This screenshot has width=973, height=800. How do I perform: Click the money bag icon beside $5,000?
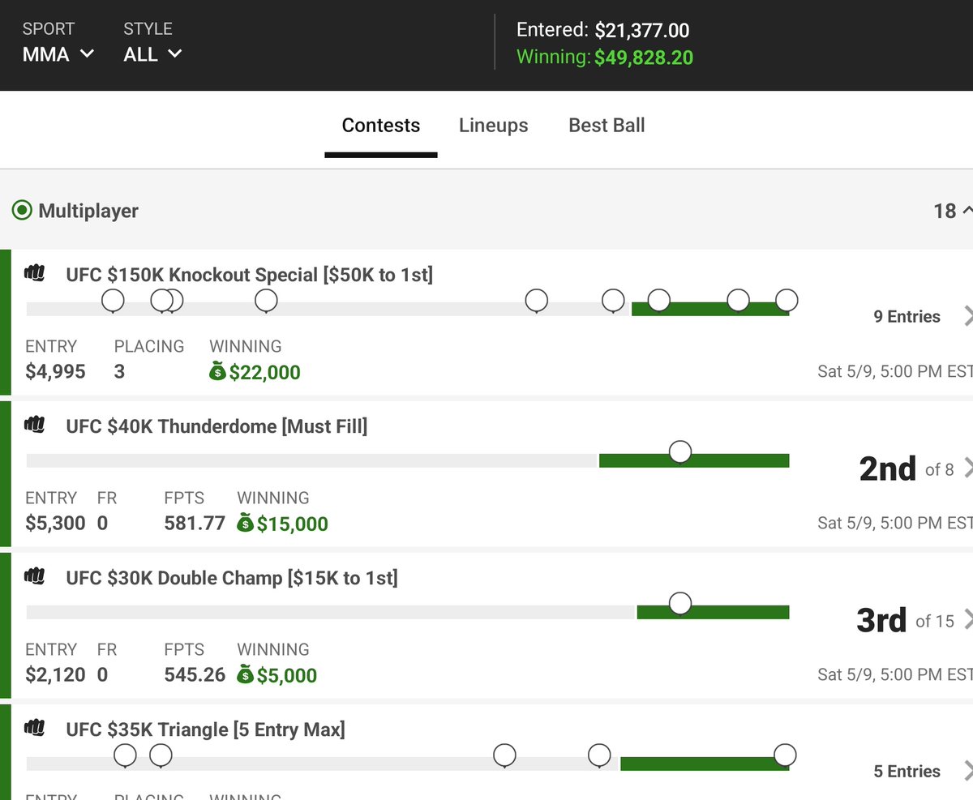(x=245, y=675)
